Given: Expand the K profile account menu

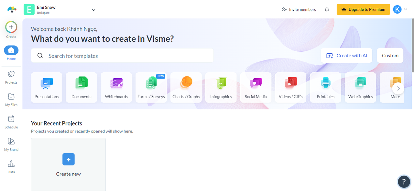Looking at the screenshot, I should coord(400,9).
